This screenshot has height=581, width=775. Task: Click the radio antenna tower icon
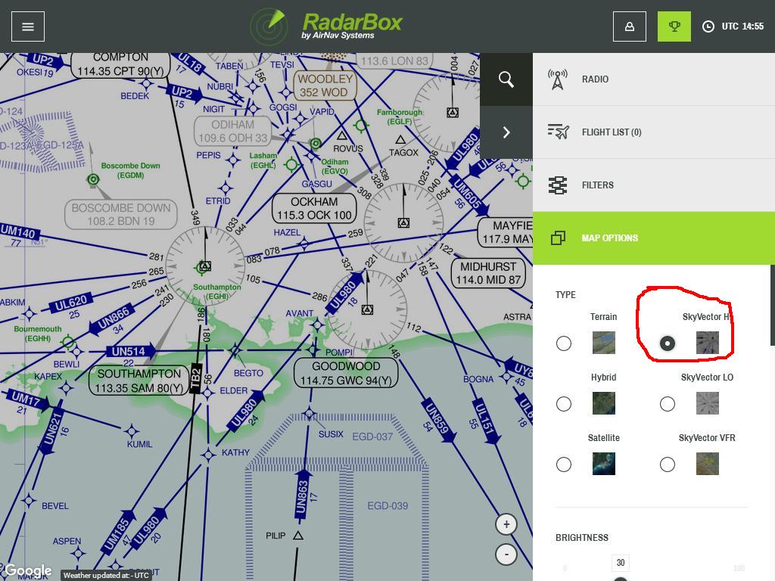tap(558, 79)
